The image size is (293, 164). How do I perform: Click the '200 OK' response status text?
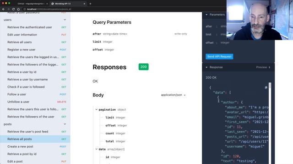[x=211, y=78]
